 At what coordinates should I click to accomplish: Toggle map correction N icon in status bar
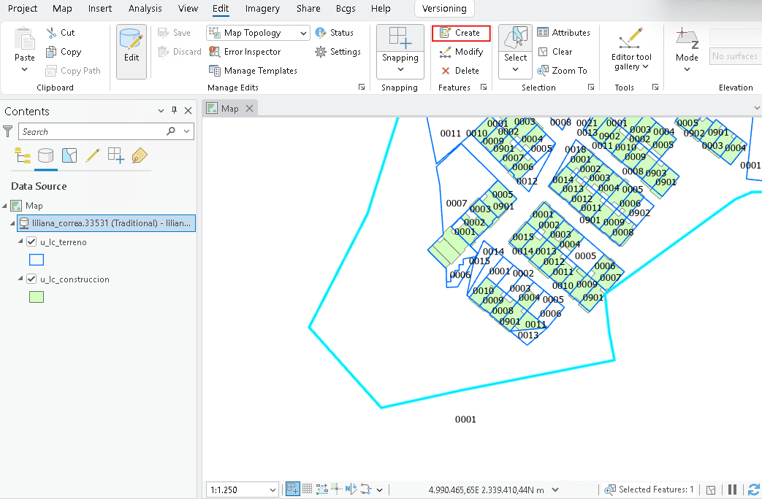pyautogui.click(x=351, y=489)
